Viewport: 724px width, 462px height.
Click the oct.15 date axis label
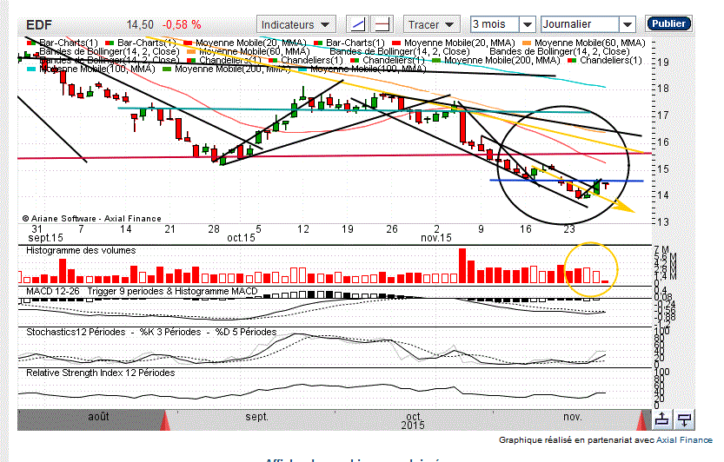pyautogui.click(x=241, y=238)
